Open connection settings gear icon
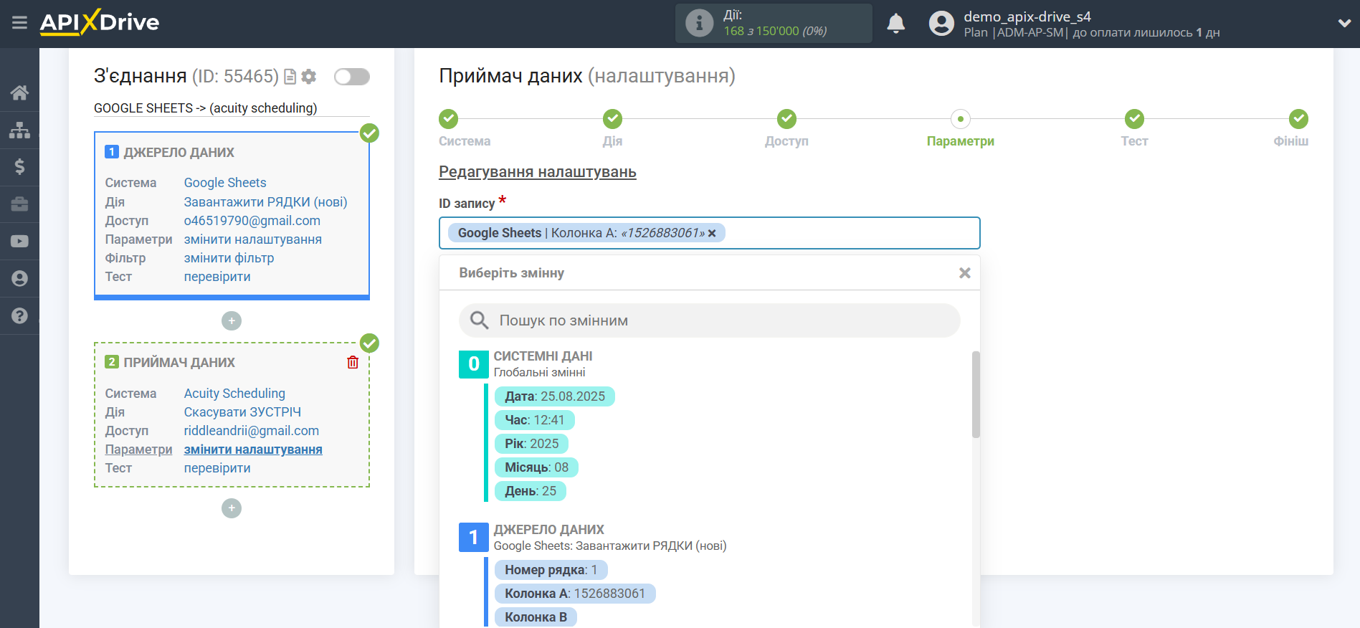 point(309,77)
